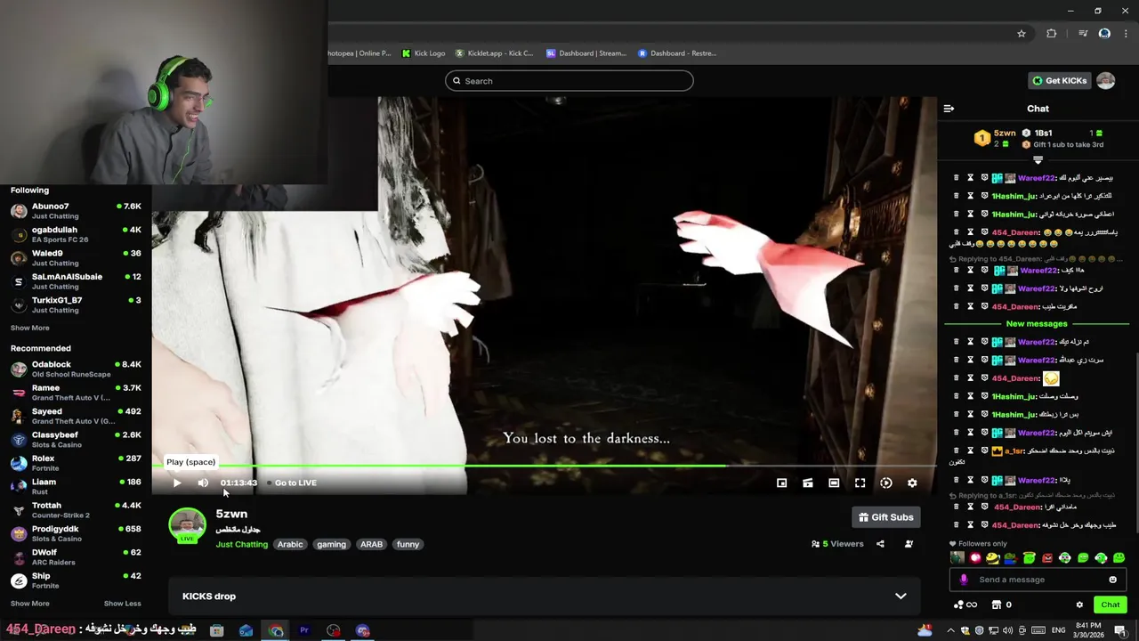Open Abunoo7 channel in Following
The image size is (1139, 641).
(x=76, y=211)
